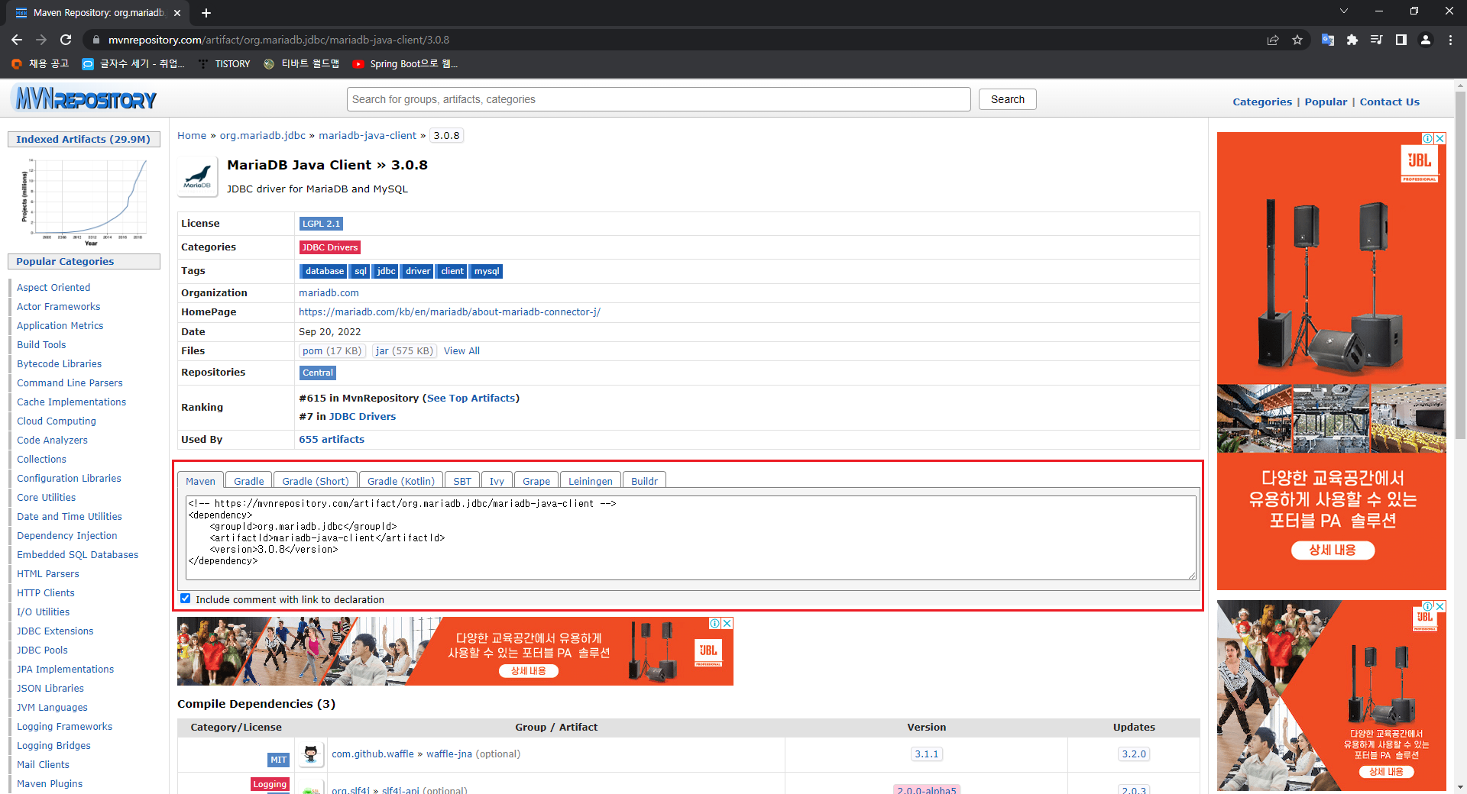Go to Home breadcrumb
1467x794 pixels.
[x=192, y=135]
